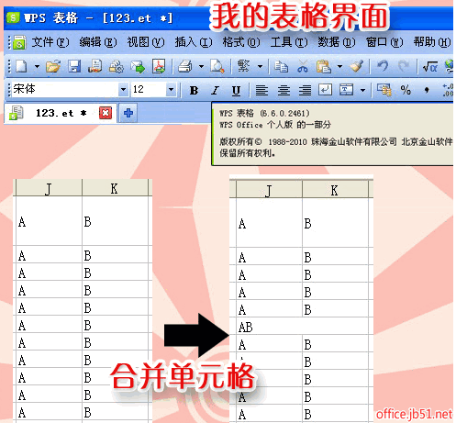Toggle underline formatting

[x=236, y=91]
